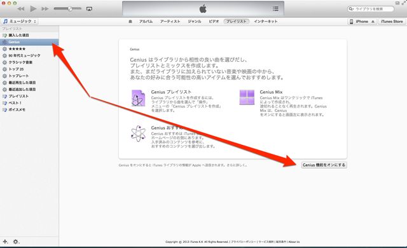Click the Genius プレイリスト document icon

coord(138,98)
